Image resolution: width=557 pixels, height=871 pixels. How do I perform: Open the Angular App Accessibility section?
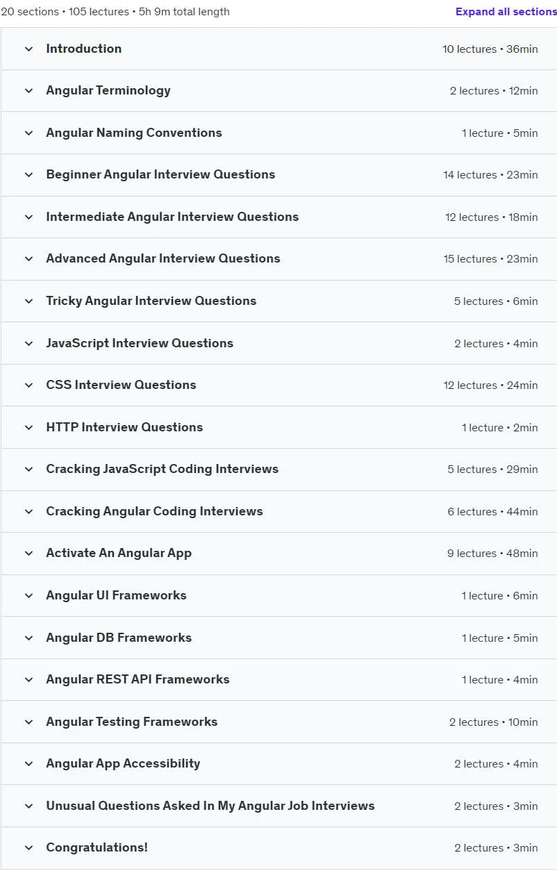278,763
